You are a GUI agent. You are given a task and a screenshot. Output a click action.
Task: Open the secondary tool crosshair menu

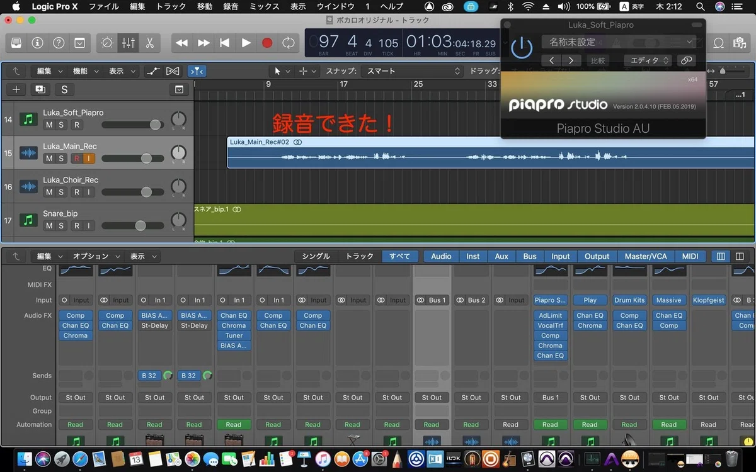[306, 71]
